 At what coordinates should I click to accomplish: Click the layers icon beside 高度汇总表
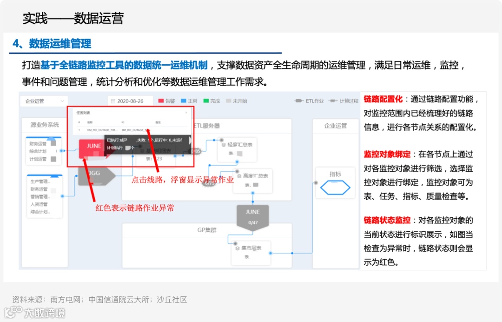[x=239, y=176]
